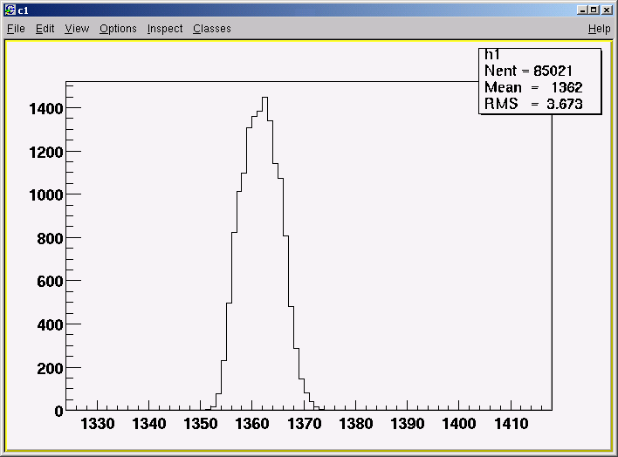
Task: Click y-axis label 1400
Action: tap(46, 109)
